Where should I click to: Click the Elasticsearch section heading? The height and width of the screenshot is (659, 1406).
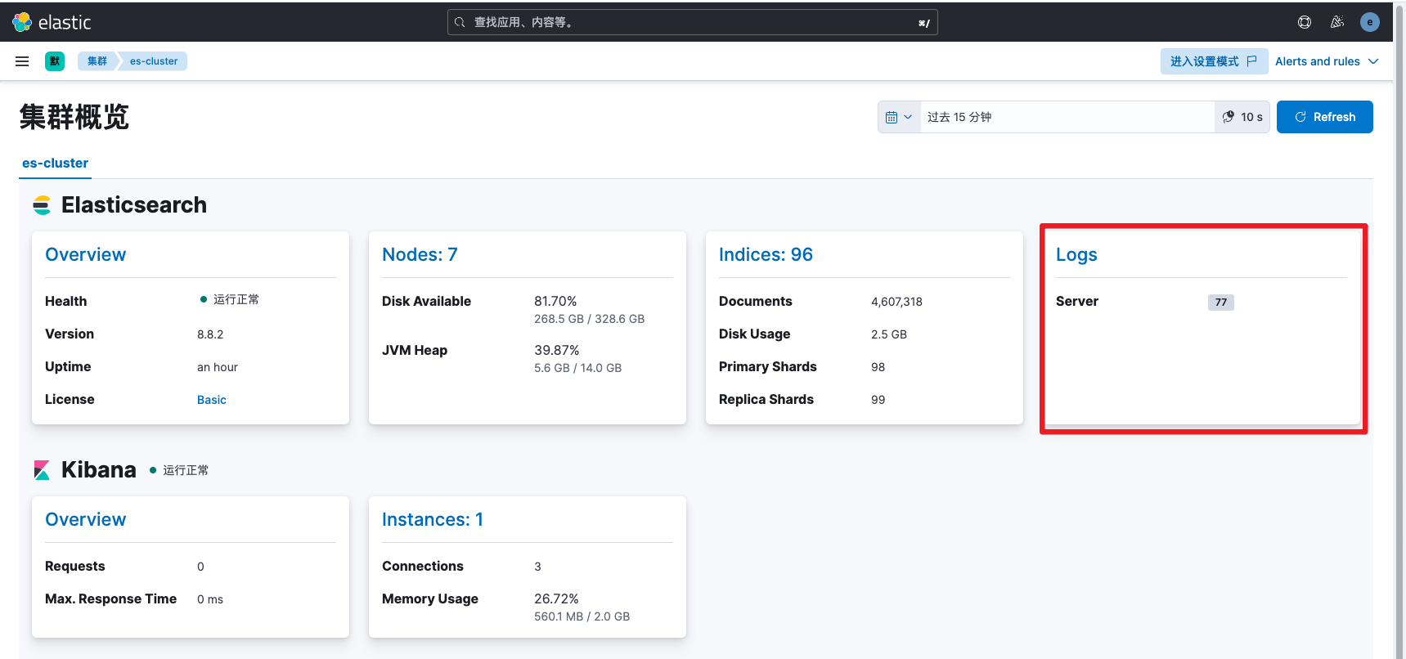pos(134,204)
